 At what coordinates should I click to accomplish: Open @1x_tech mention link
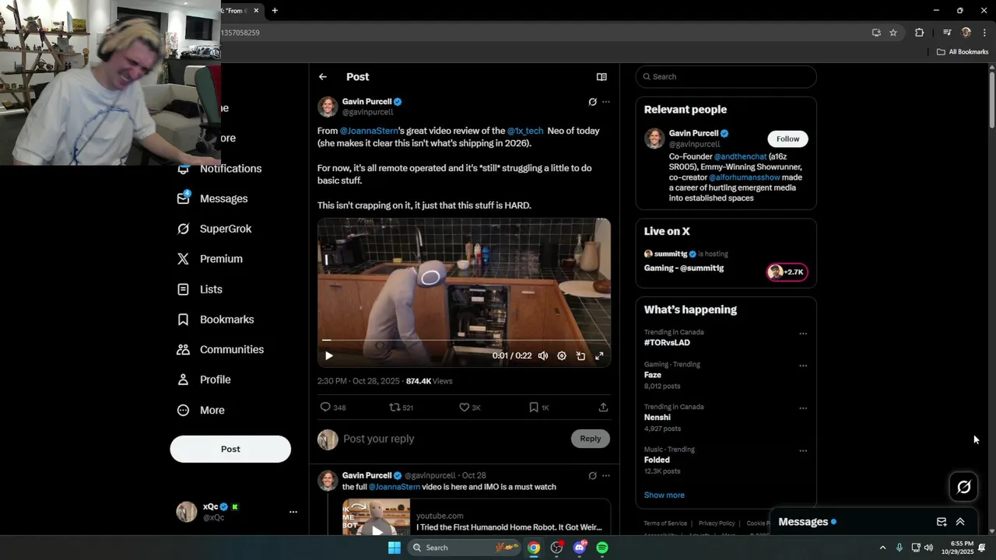point(525,131)
